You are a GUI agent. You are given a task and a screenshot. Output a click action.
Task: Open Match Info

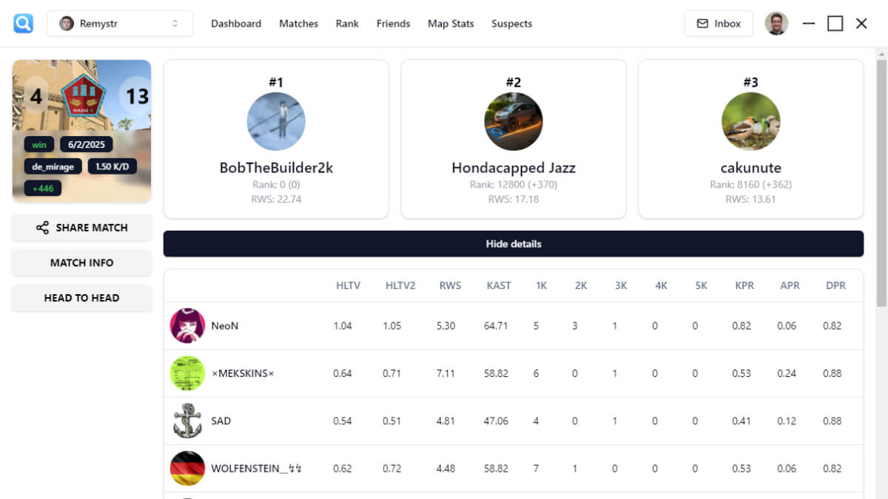(x=81, y=262)
